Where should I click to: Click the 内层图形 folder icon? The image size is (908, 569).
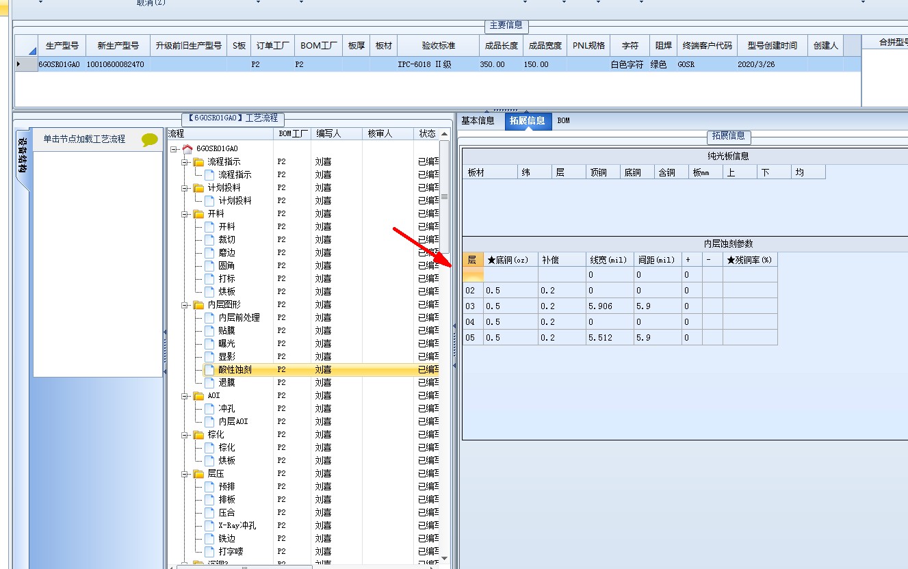(x=198, y=304)
